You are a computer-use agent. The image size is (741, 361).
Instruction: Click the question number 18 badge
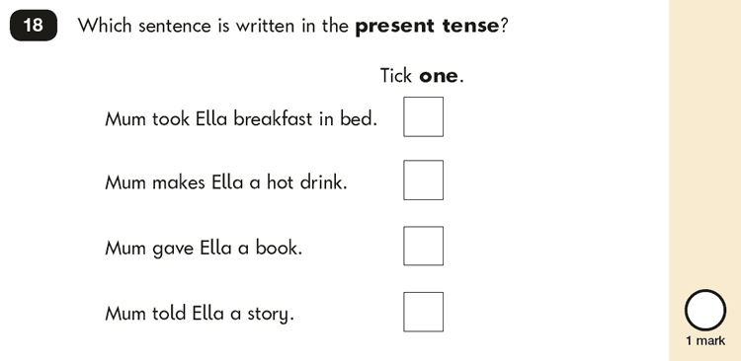pos(34,25)
